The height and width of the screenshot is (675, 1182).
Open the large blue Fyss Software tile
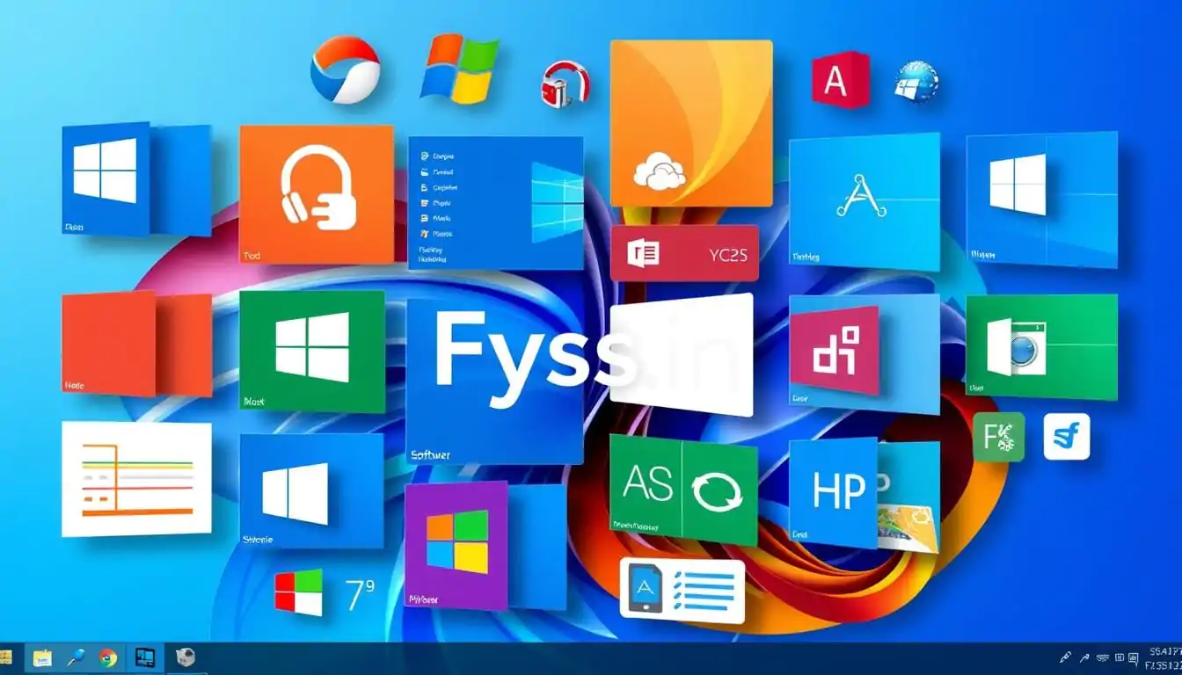[x=494, y=381]
